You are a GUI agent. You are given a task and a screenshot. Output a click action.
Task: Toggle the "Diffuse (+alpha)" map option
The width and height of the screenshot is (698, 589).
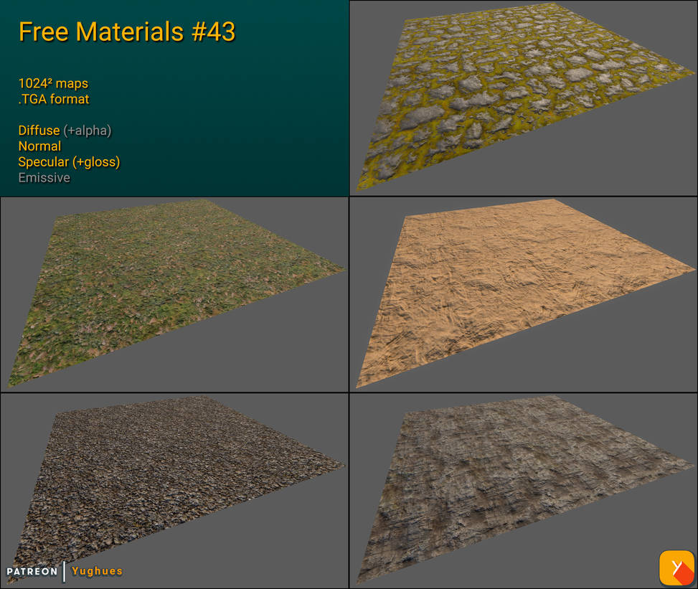[x=39, y=131]
